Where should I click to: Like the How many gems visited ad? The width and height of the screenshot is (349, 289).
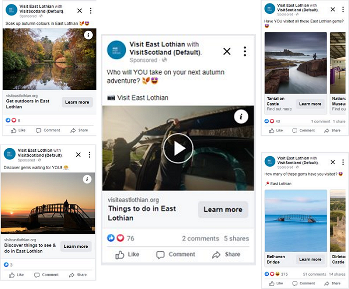coord(276,284)
